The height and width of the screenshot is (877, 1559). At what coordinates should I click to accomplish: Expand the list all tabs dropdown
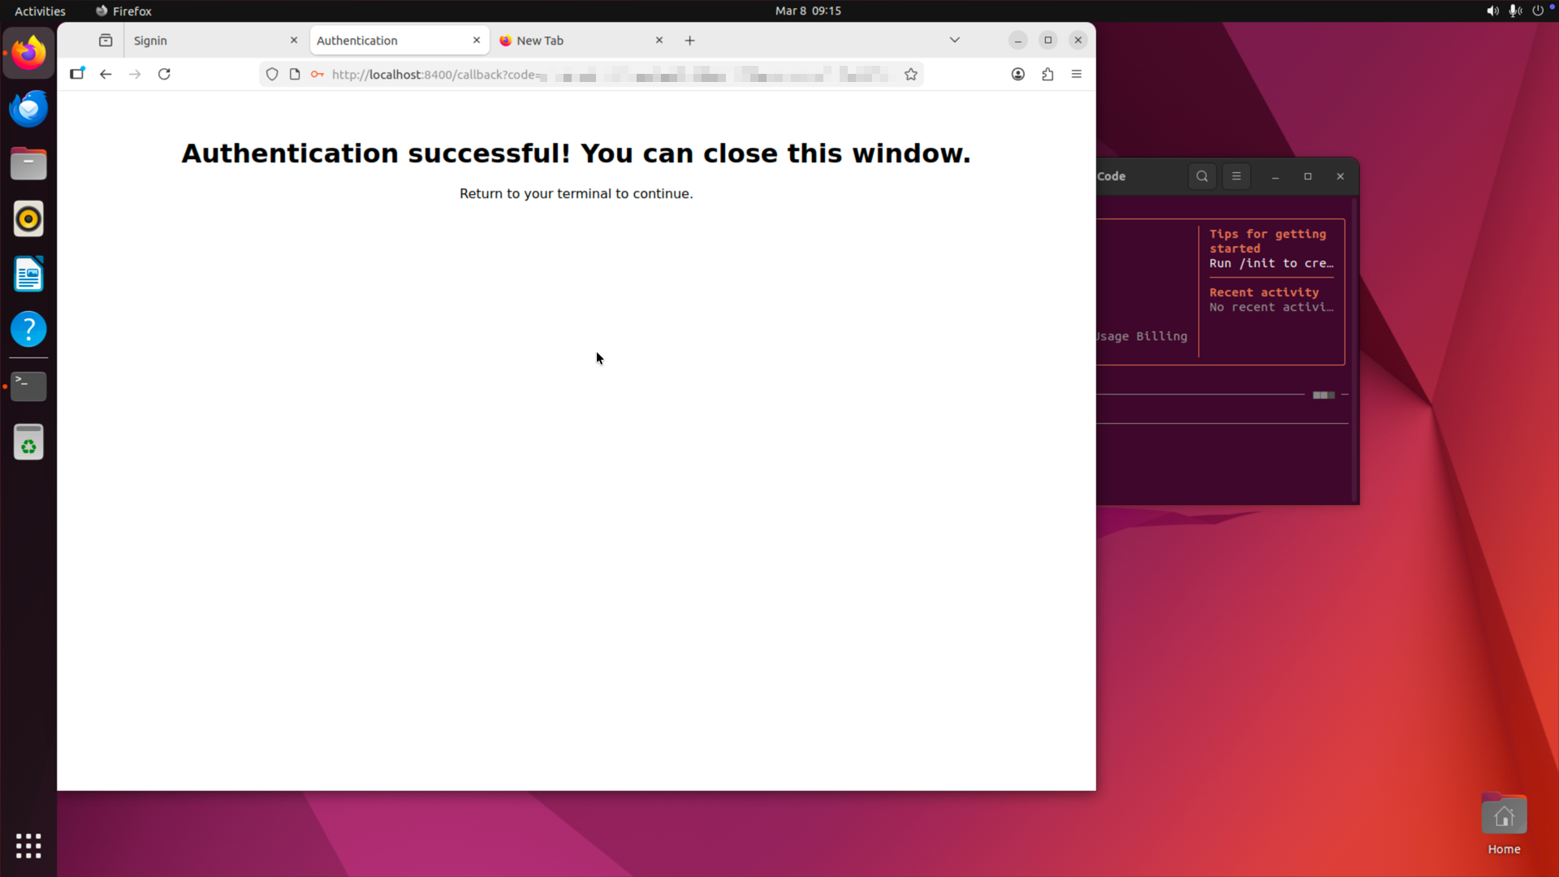[x=955, y=40]
